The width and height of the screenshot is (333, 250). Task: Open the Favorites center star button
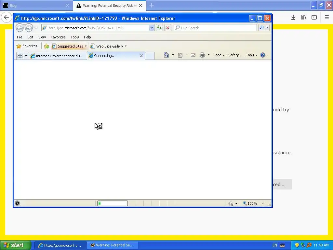(x=27, y=46)
